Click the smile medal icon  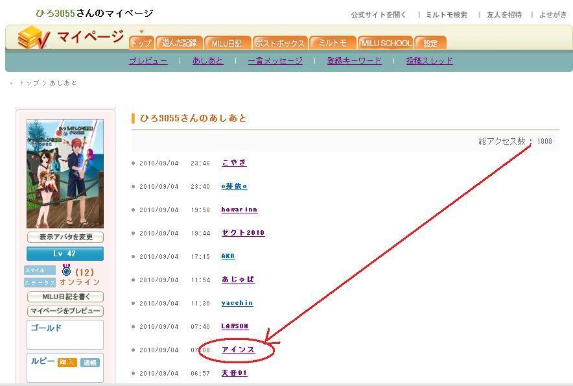66,271
